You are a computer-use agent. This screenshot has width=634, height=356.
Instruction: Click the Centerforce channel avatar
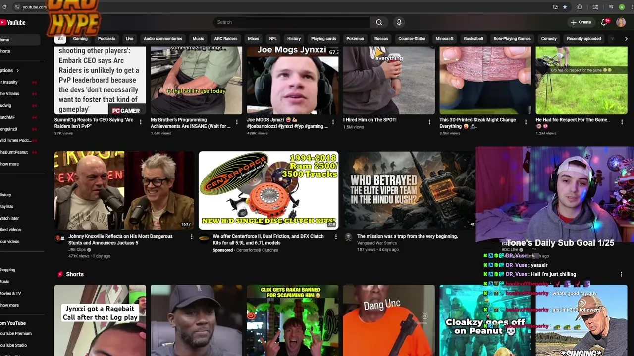pos(204,238)
